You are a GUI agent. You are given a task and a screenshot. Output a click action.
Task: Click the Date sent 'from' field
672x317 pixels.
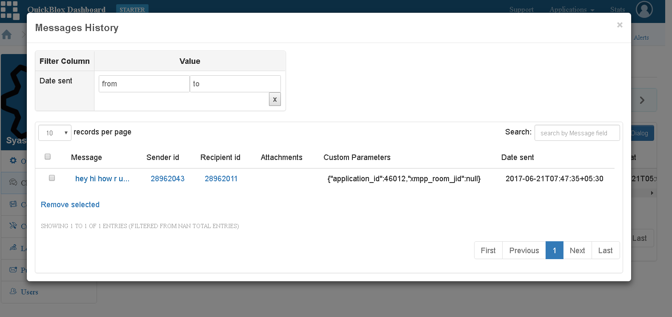[144, 84]
